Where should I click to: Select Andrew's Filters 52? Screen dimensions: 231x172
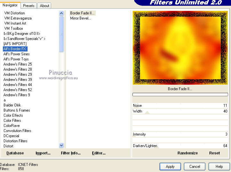tap(18, 90)
